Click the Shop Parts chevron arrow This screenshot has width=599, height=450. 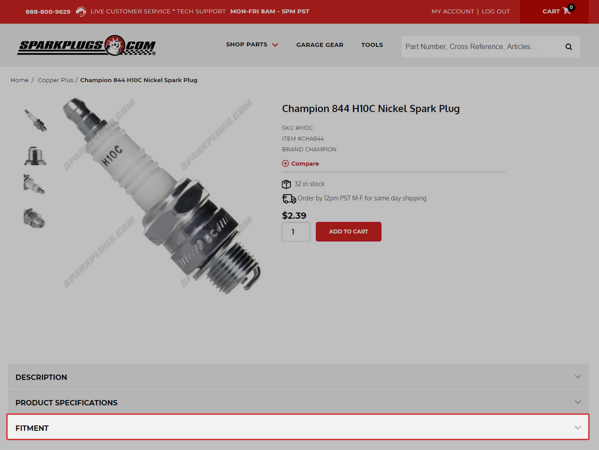pyautogui.click(x=275, y=45)
